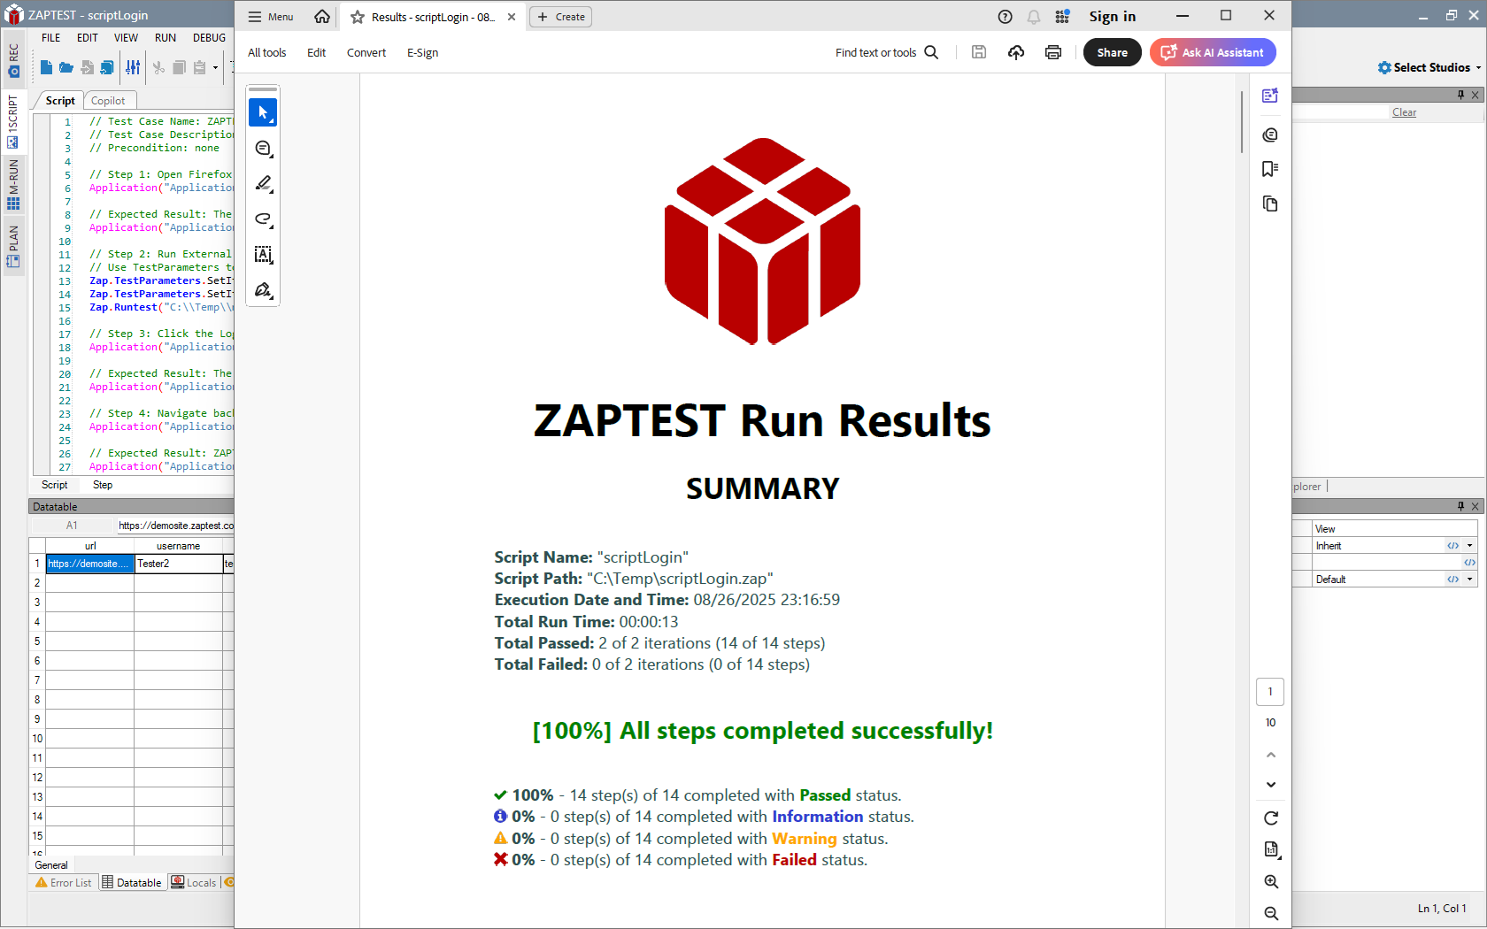Open the M-RUN side panel in ZAPTEST
This screenshot has width=1487, height=929.
click(x=13, y=184)
